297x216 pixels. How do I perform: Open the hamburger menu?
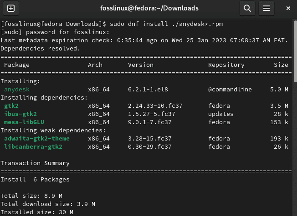point(266,8)
